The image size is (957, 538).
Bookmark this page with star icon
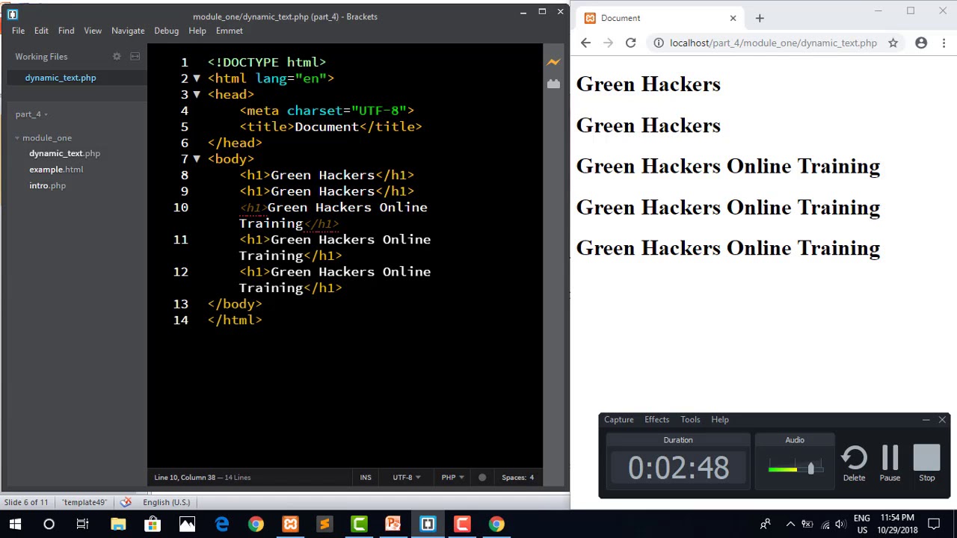point(893,43)
